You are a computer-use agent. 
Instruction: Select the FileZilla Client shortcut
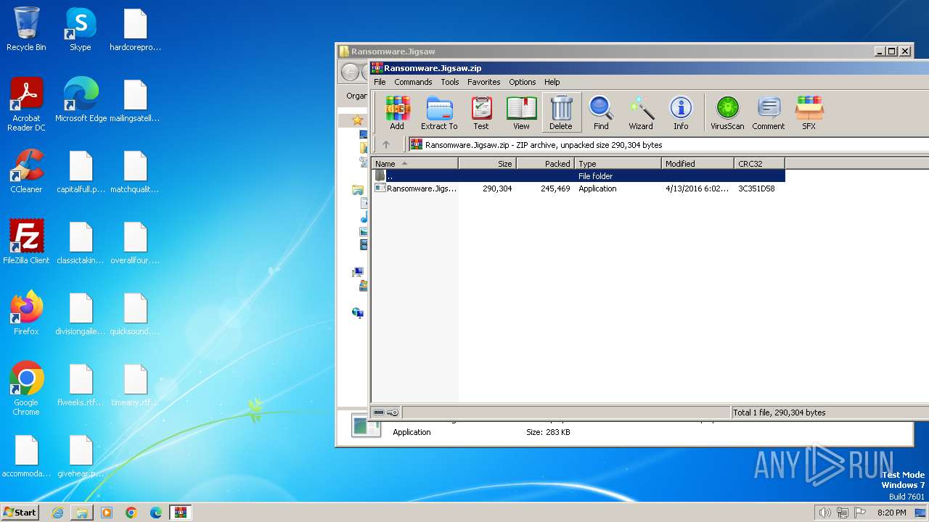[x=26, y=242]
